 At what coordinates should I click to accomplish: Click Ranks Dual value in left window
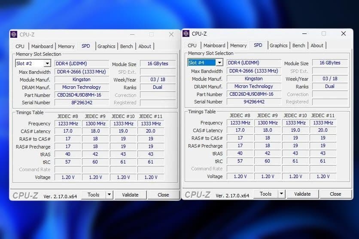pos(158,87)
